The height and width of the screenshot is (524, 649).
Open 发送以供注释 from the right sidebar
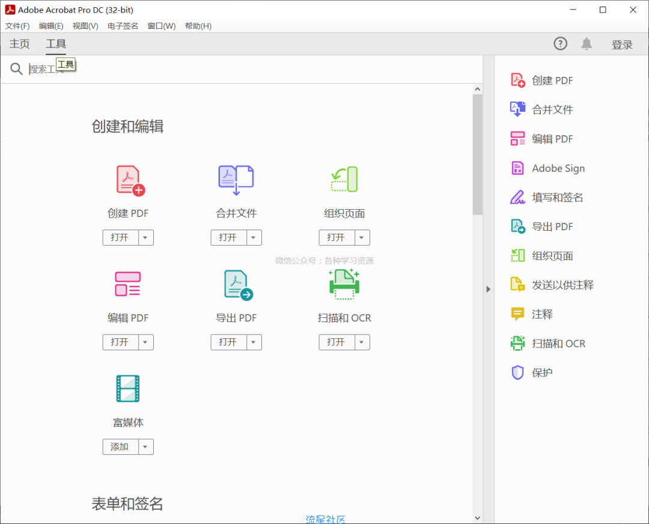[552, 285]
